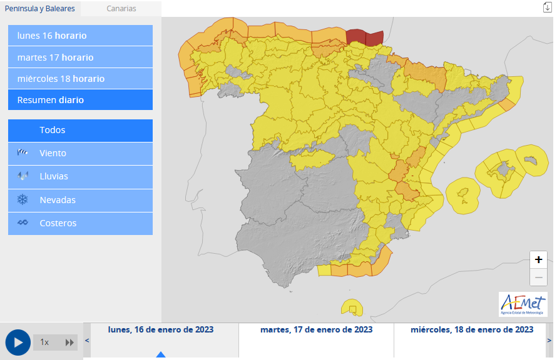Click the wind sock icon beside Viento

click(x=23, y=152)
